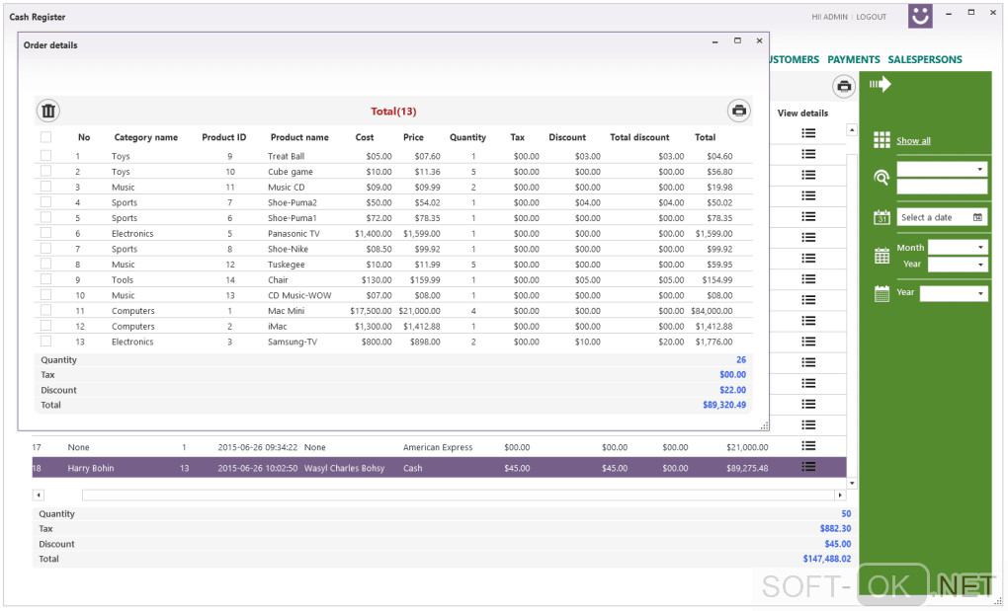Sort by Total column header
This screenshot has width=1008, height=611.
pos(705,137)
